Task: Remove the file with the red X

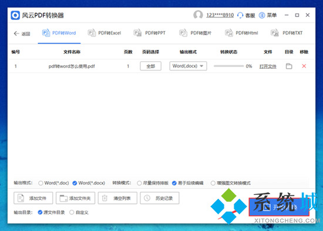Action: (x=304, y=66)
